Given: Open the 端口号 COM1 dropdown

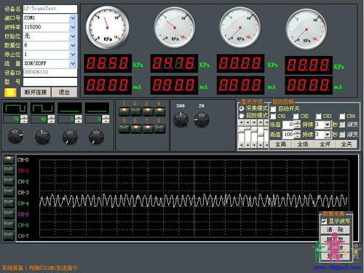Looking at the screenshot, I should [73, 18].
